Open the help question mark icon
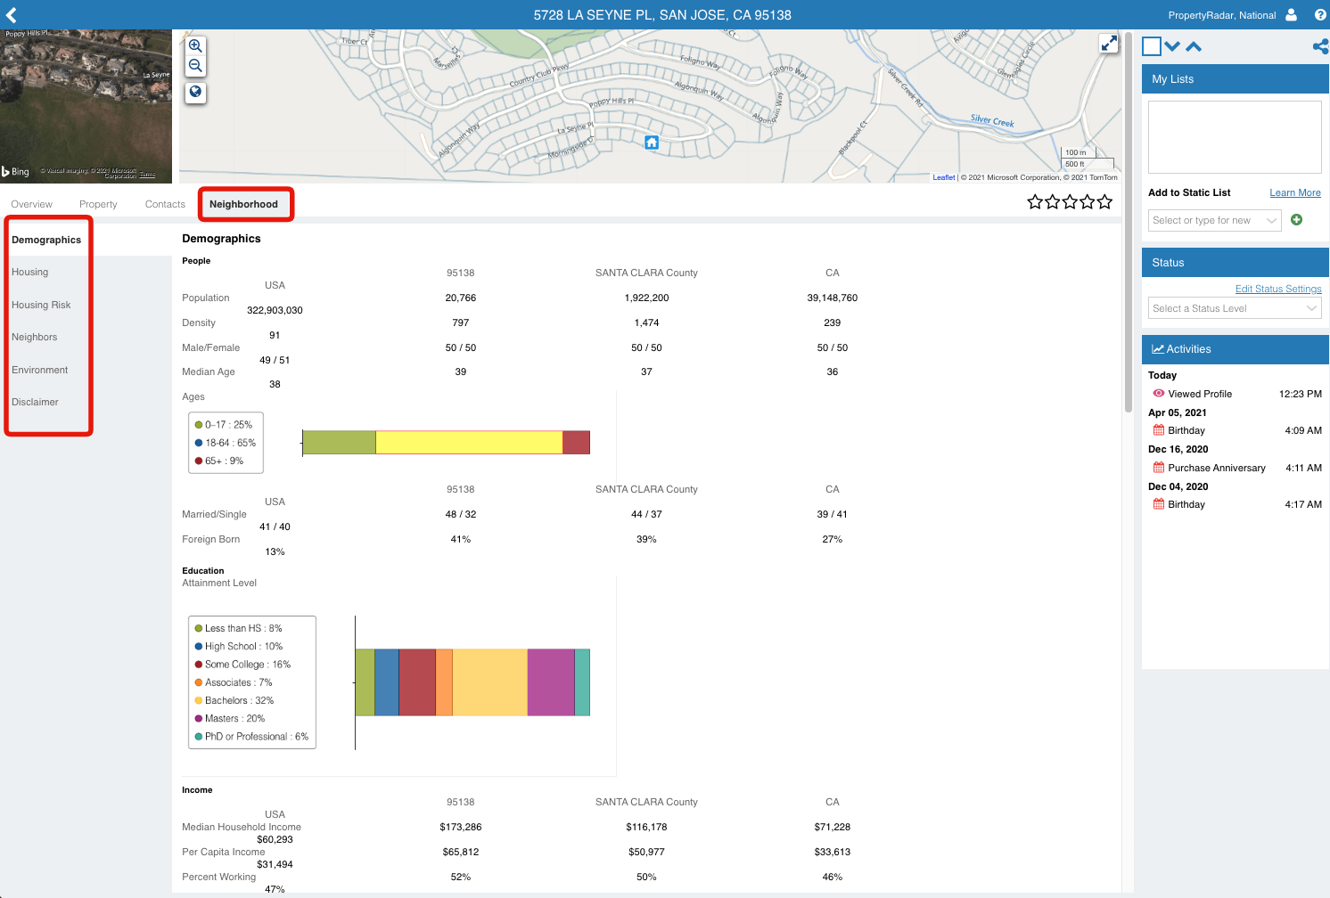 [1320, 14]
